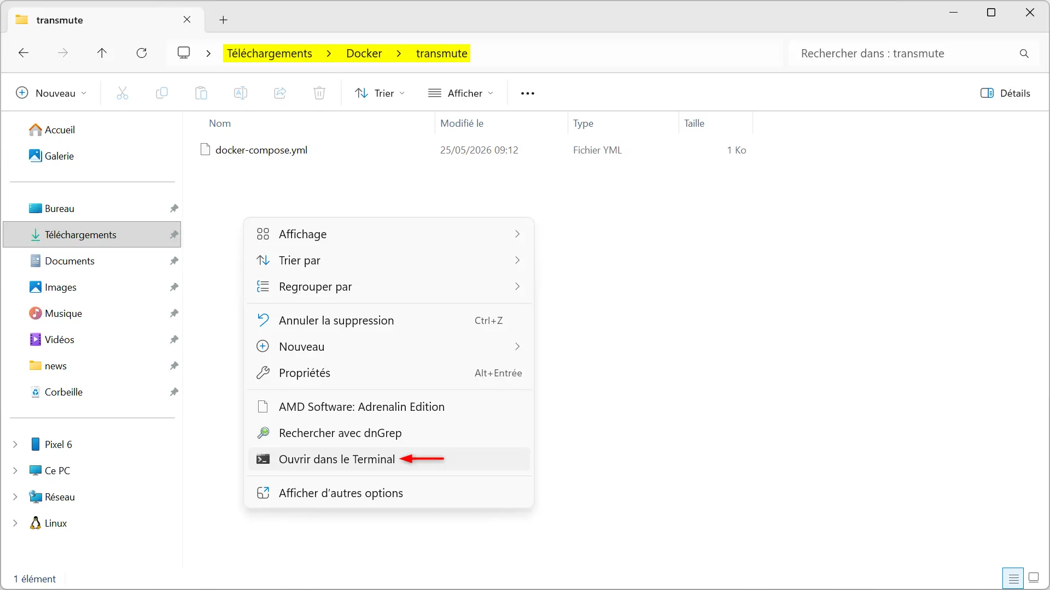This screenshot has height=590, width=1050.
Task: Click the Terminal icon in context menu
Action: click(263, 459)
